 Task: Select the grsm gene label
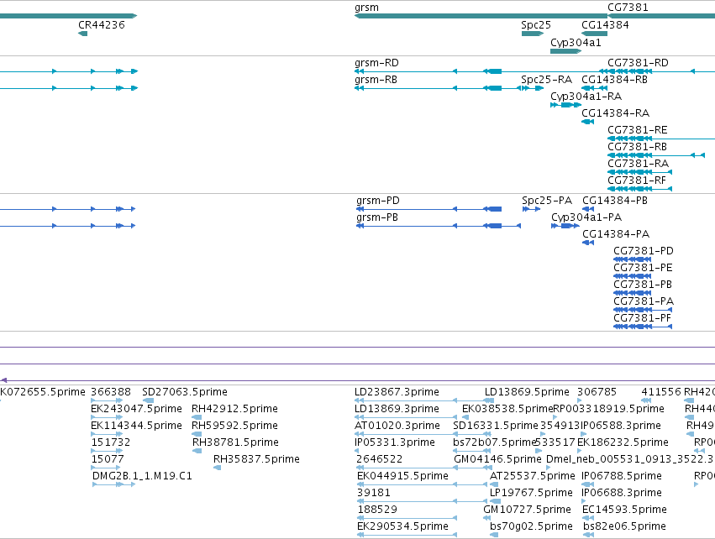pos(366,8)
